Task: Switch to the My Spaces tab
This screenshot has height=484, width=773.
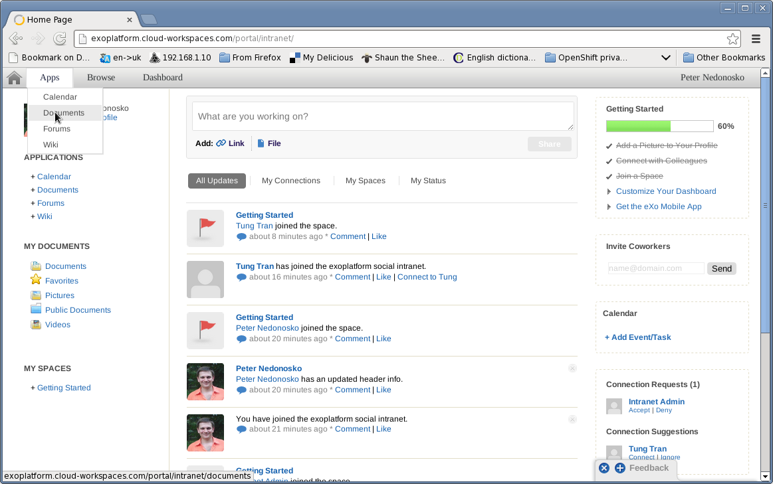Action: click(x=366, y=181)
